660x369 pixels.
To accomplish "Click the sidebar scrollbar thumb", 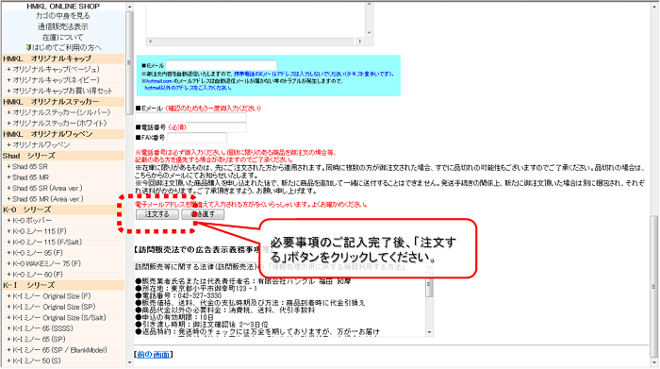I will pos(129,63).
